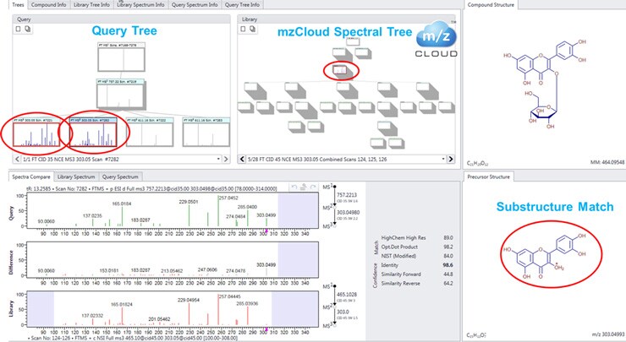Click the Precursor Structure tab
The height and width of the screenshot is (342, 626).
[489, 176]
